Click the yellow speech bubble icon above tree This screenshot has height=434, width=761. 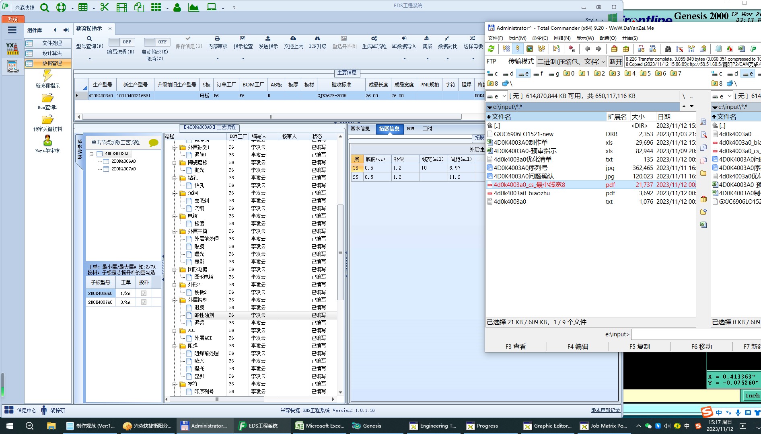tap(154, 143)
